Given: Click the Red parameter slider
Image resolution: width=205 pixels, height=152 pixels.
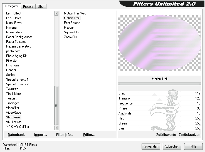Looking at the screenshot, I should 159,118.
